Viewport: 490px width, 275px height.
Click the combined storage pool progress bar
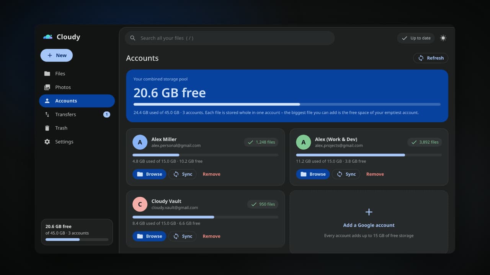[287, 104]
